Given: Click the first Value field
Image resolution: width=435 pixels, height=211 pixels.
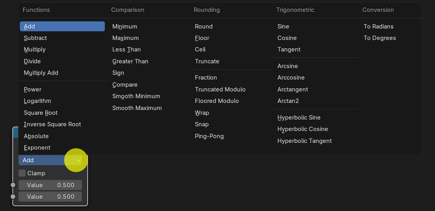Looking at the screenshot, I should [50, 185].
